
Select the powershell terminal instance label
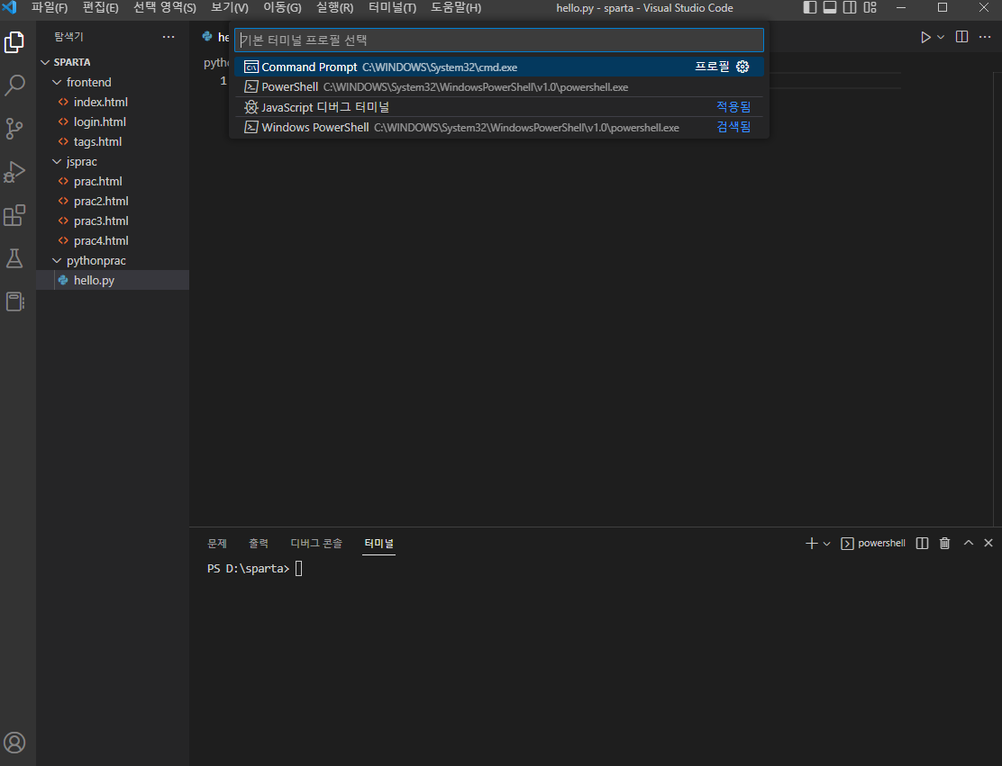tap(873, 544)
